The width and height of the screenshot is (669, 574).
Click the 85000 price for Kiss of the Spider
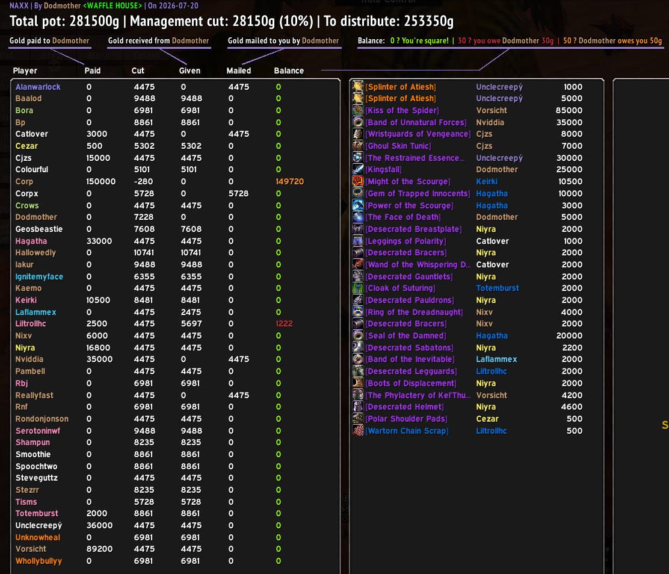(569, 110)
